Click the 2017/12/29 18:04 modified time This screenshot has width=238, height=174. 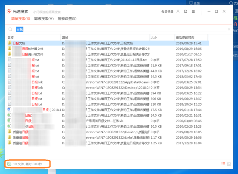coord(189,143)
